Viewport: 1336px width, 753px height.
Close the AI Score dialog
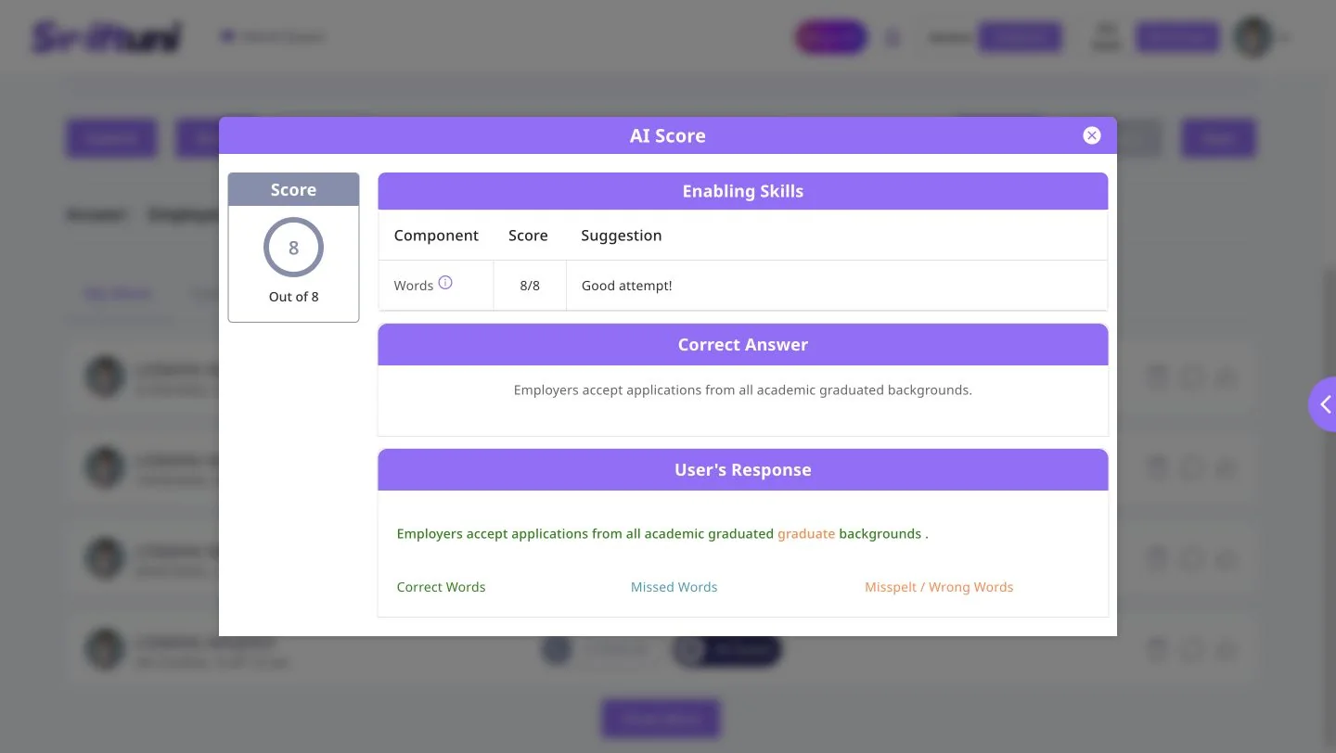pos(1092,135)
